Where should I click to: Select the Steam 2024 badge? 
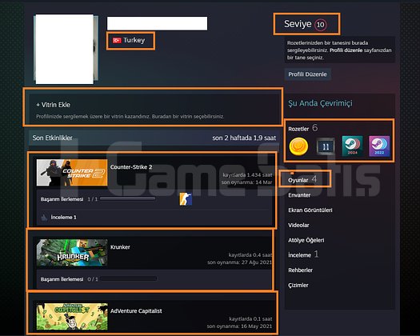click(352, 146)
